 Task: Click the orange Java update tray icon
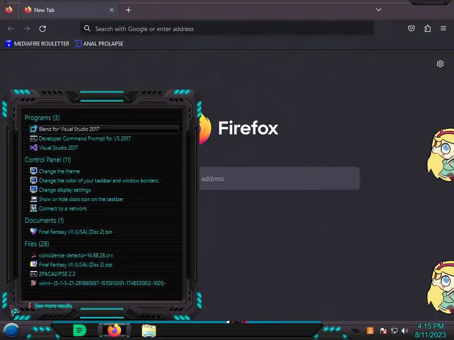(370, 330)
